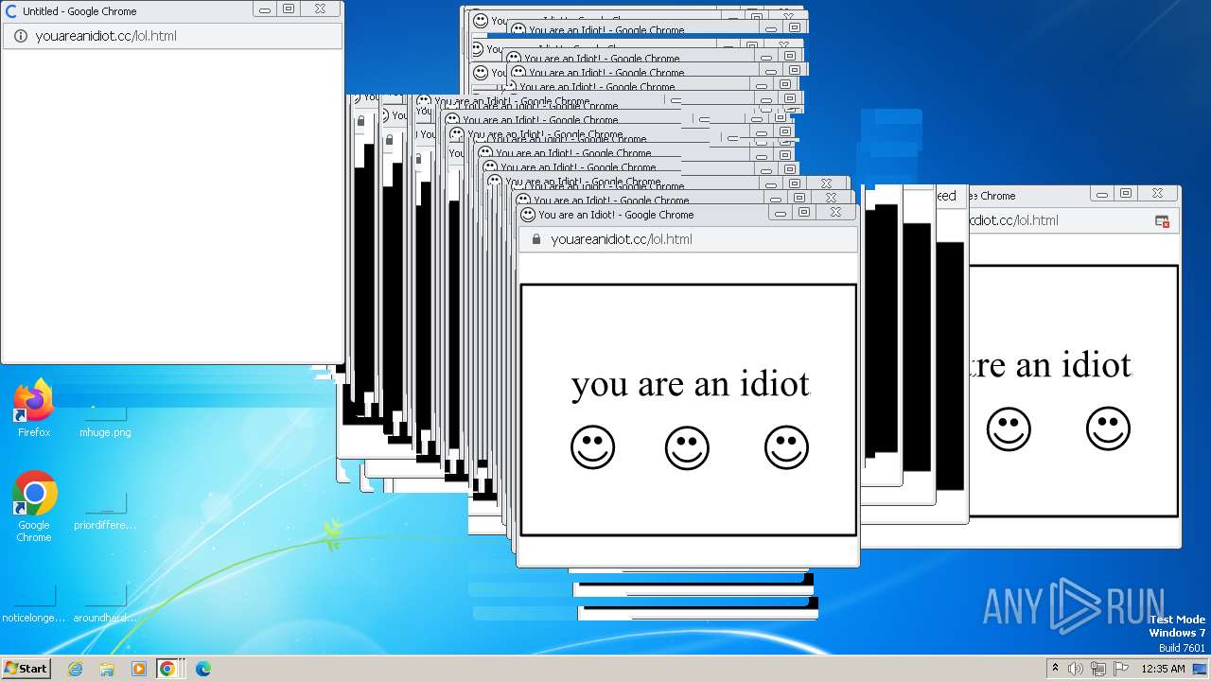This screenshot has width=1211, height=681.
Task: Maximize the rightmost Chrome window
Action: point(1126,193)
